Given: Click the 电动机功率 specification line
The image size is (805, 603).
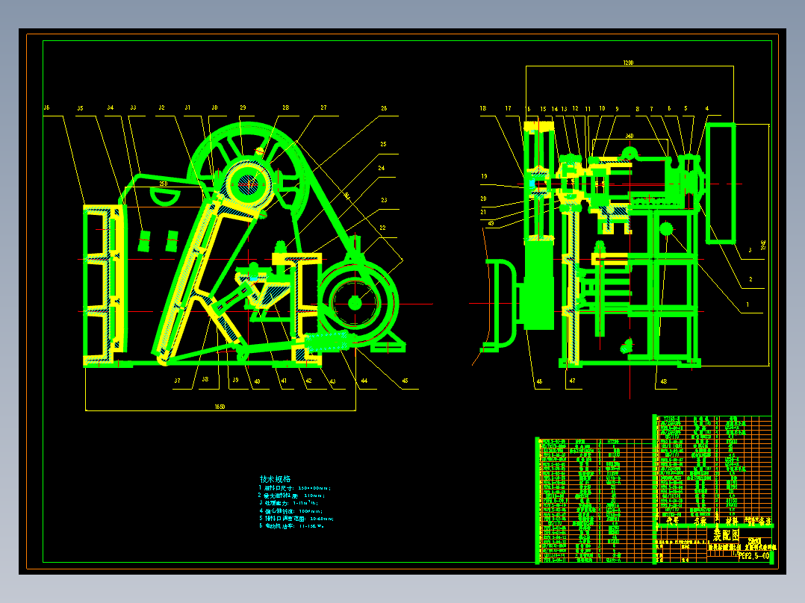Looking at the screenshot, I should click(x=291, y=526).
